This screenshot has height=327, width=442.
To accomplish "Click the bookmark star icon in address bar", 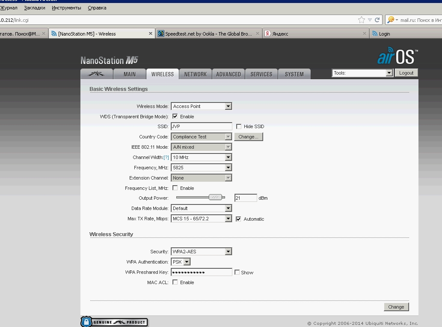I will [x=362, y=20].
